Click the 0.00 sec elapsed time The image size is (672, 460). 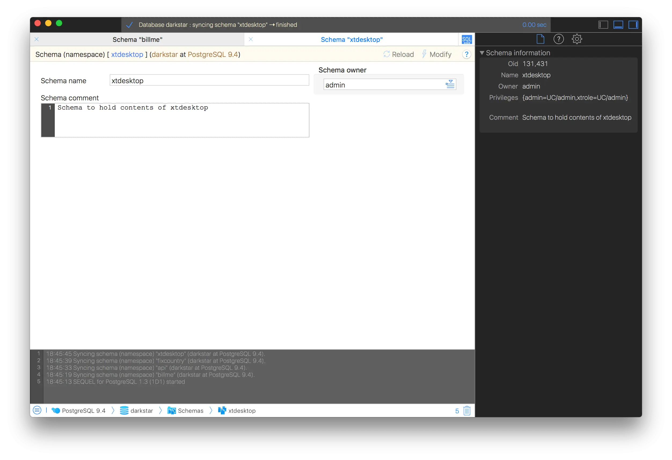[534, 25]
